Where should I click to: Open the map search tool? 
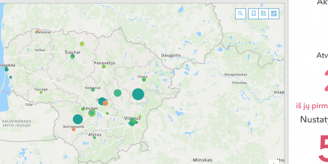[x=240, y=14]
